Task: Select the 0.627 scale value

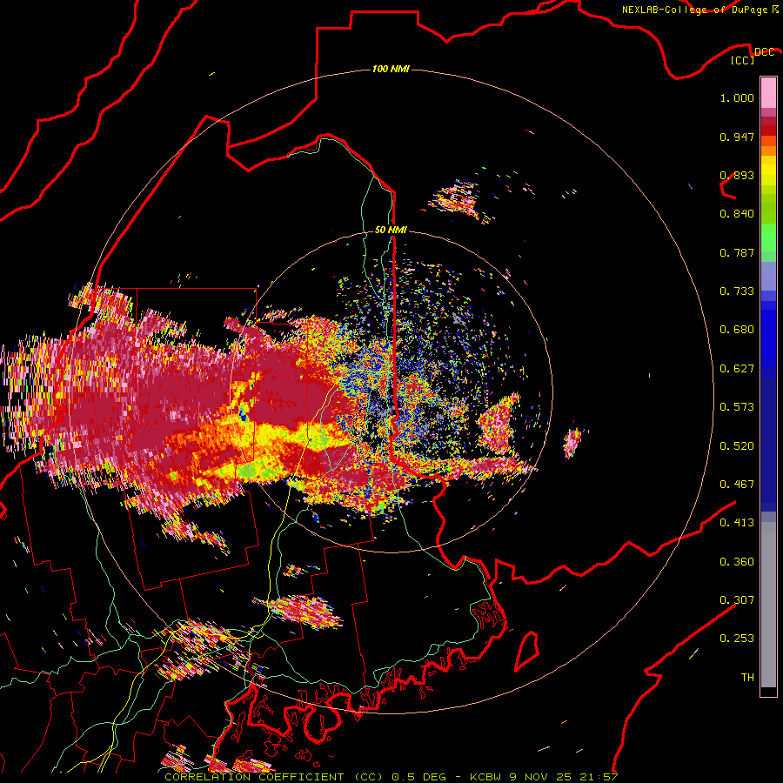Action: (x=737, y=369)
